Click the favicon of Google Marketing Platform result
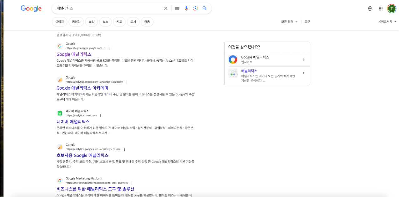Screen dimensions: 399x197 tap(60, 181)
